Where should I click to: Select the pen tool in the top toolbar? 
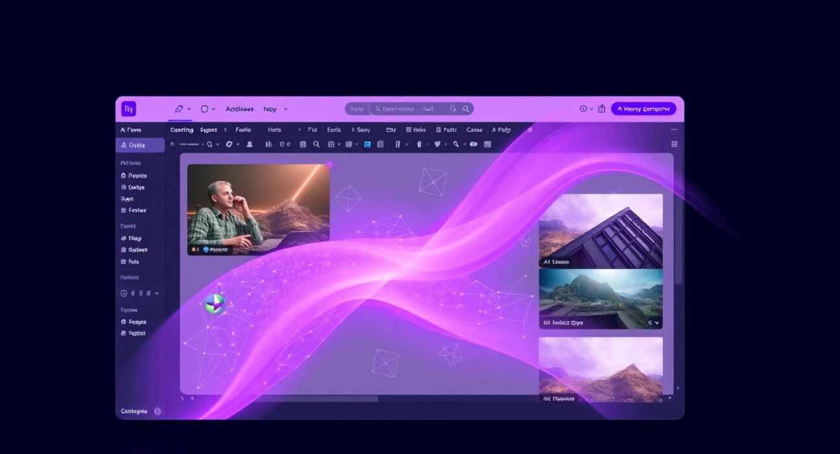179,108
